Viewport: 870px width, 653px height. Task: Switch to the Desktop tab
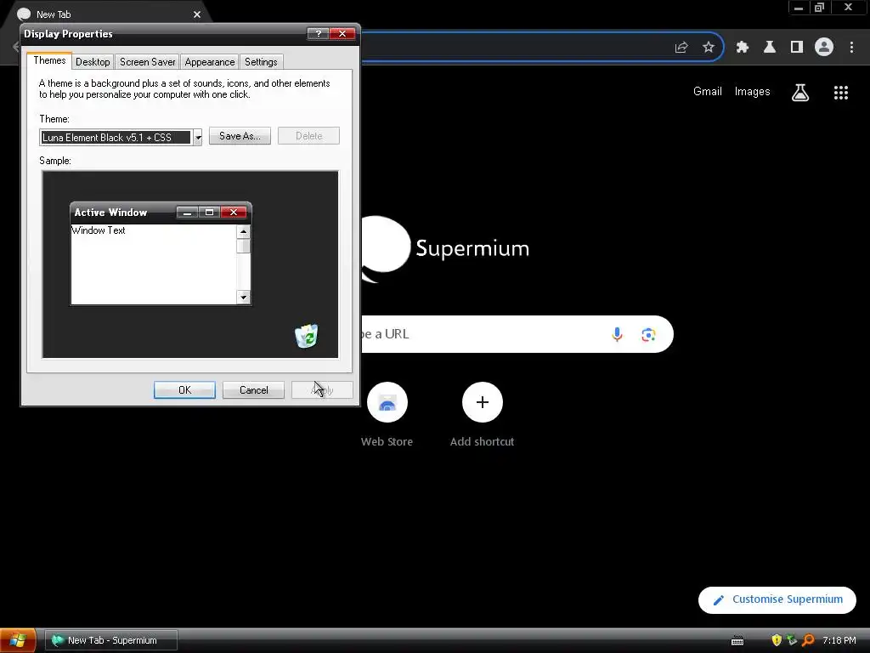[x=93, y=62]
